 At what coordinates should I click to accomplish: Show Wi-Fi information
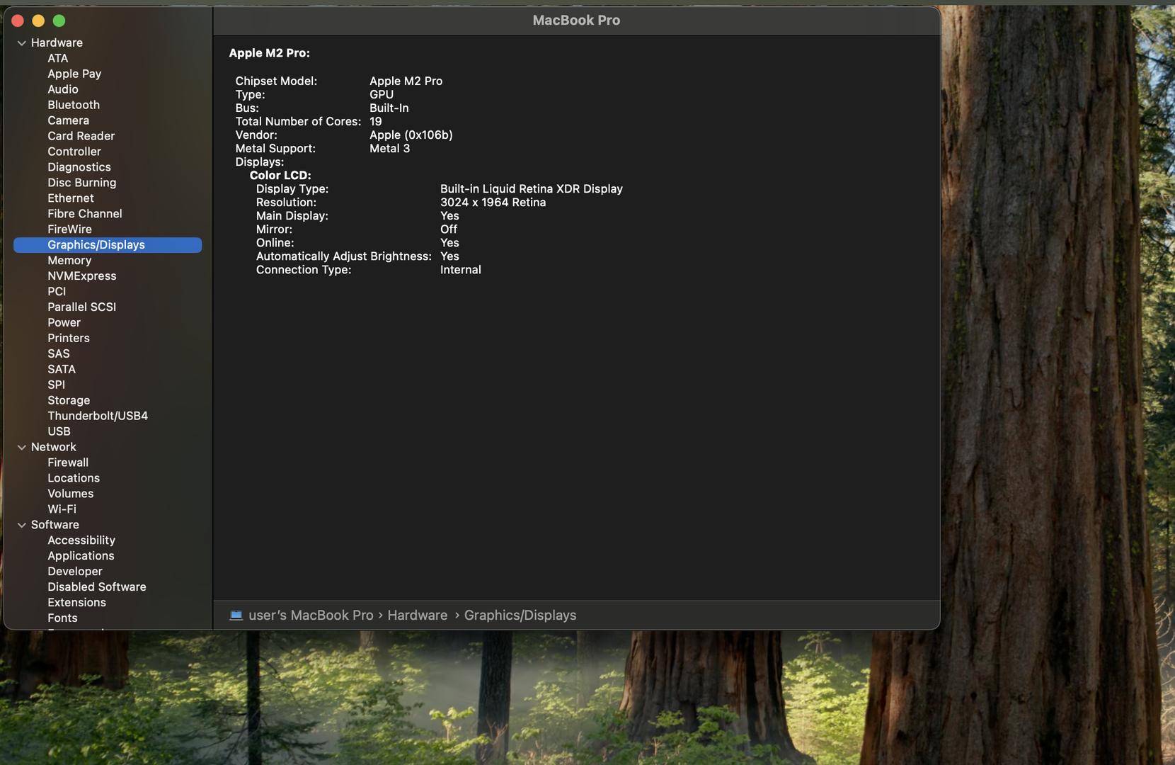(62, 511)
